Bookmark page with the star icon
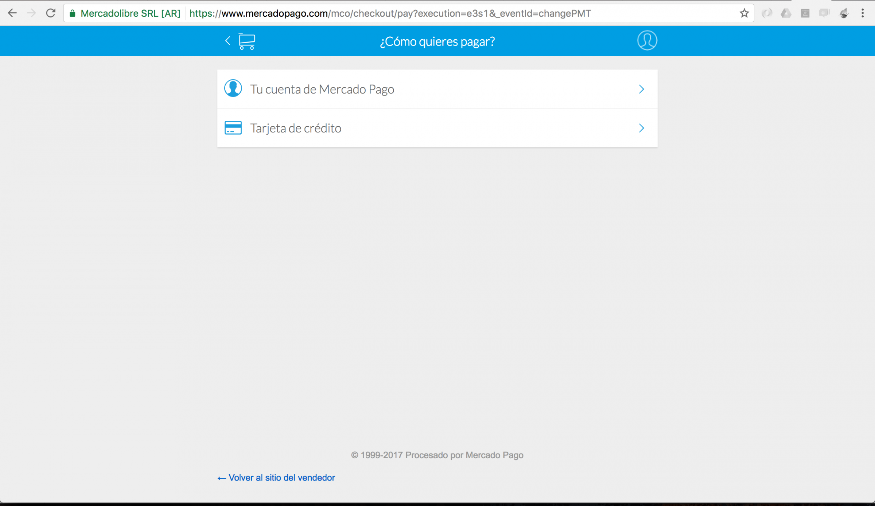875x506 pixels. tap(744, 13)
